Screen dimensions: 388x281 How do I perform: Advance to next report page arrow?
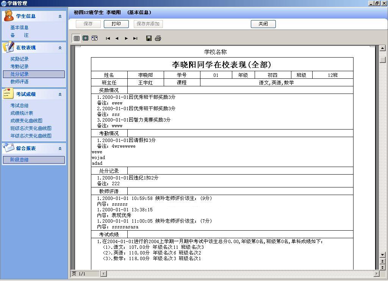point(127,38)
